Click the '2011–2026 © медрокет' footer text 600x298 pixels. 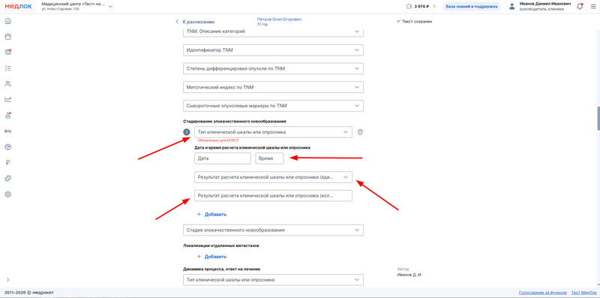tap(29, 293)
